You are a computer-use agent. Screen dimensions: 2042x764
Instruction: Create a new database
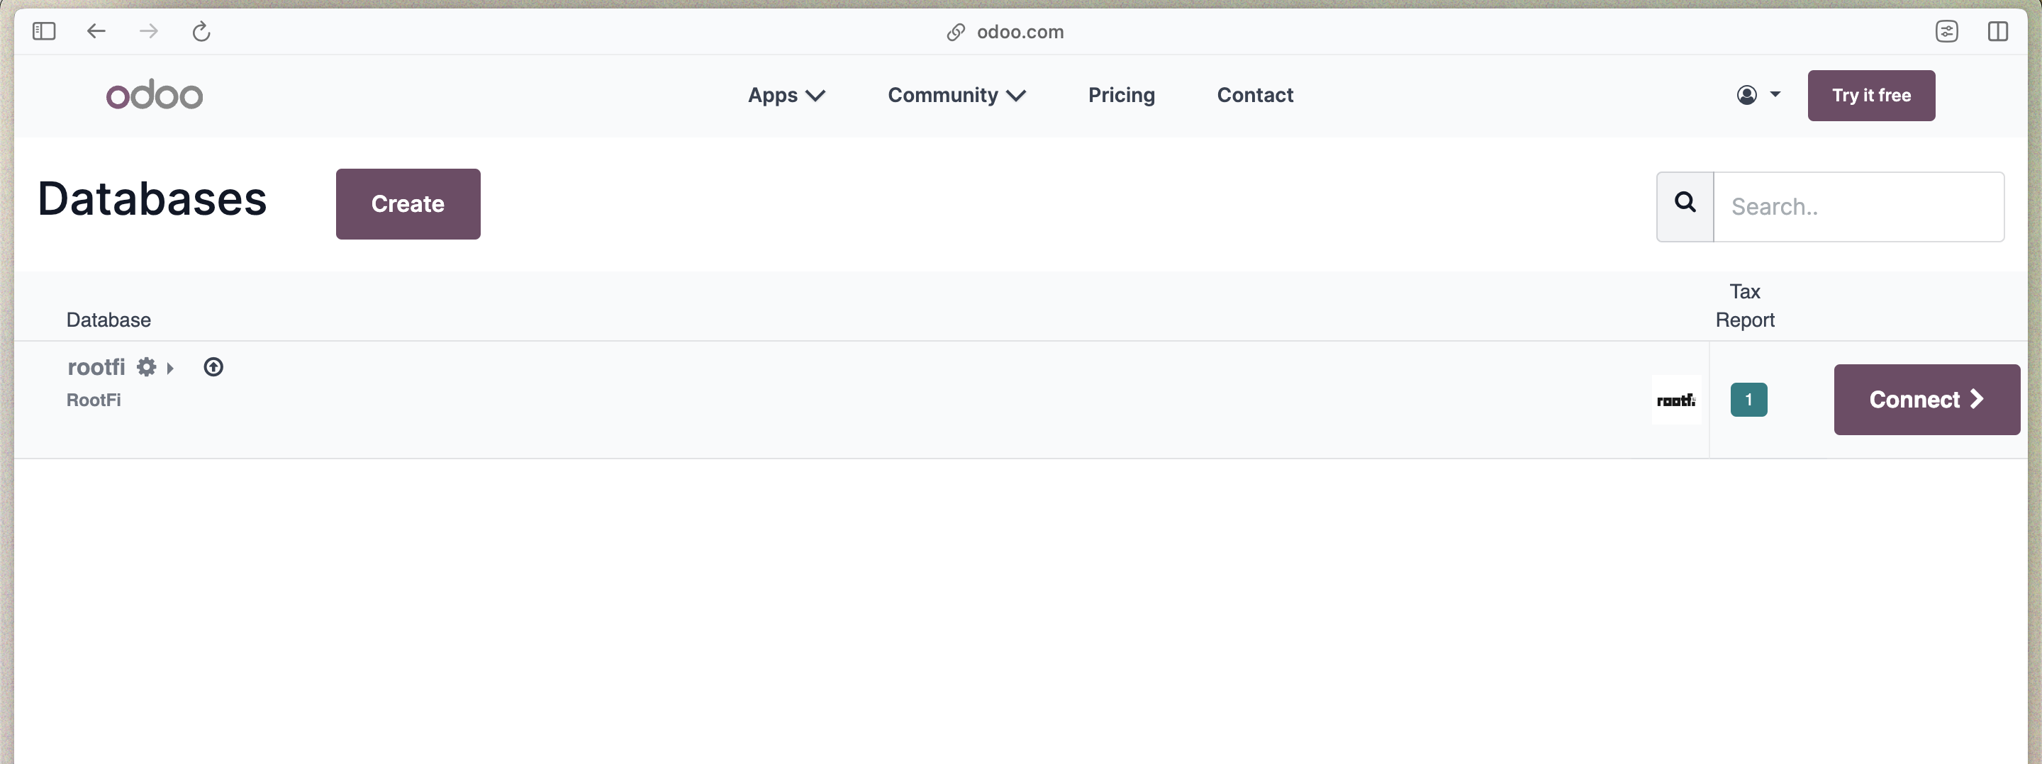pos(408,203)
